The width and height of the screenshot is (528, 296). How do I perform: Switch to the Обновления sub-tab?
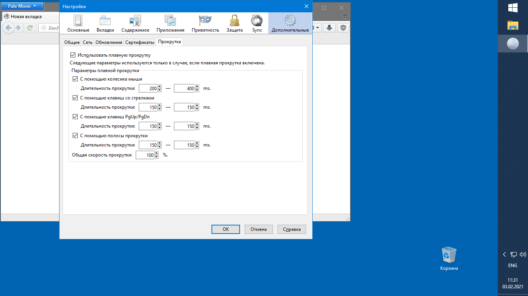(x=109, y=42)
